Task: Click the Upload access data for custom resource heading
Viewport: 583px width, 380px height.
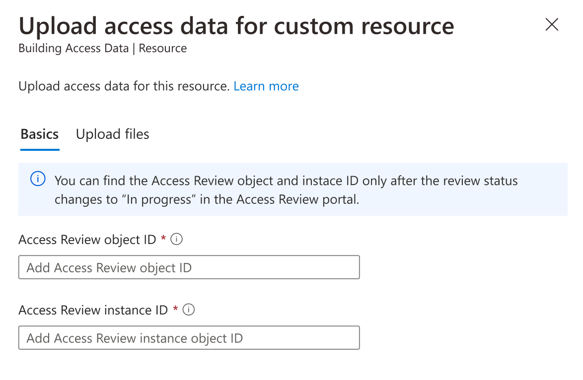Action: (236, 25)
